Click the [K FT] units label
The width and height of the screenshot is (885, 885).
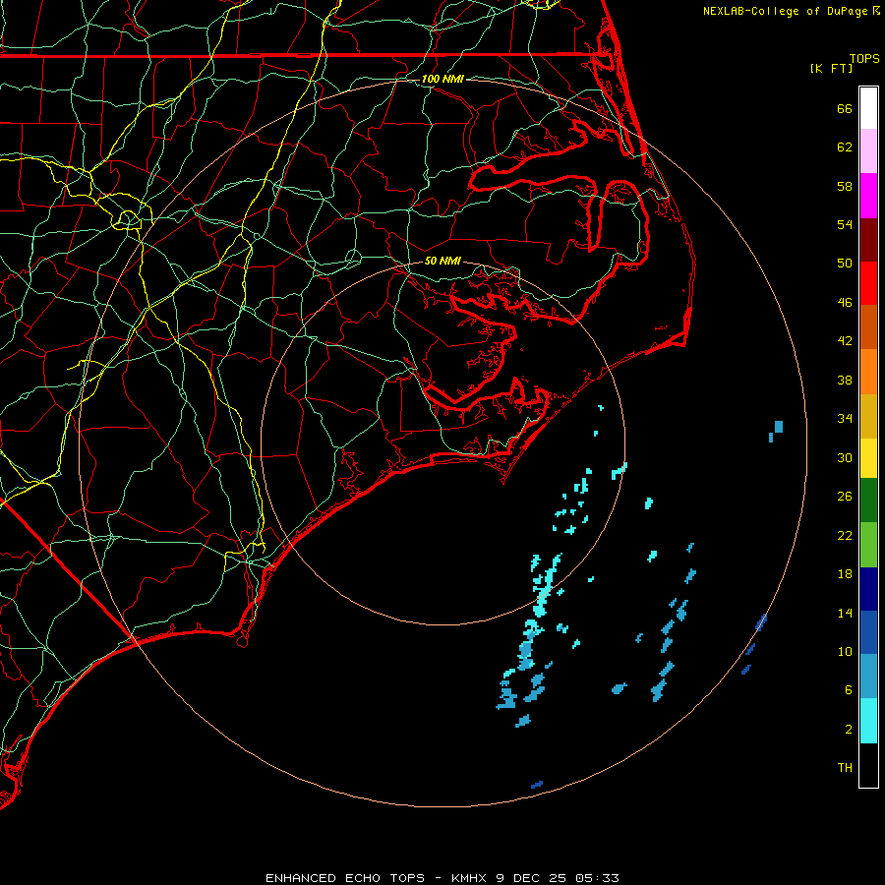point(831,68)
